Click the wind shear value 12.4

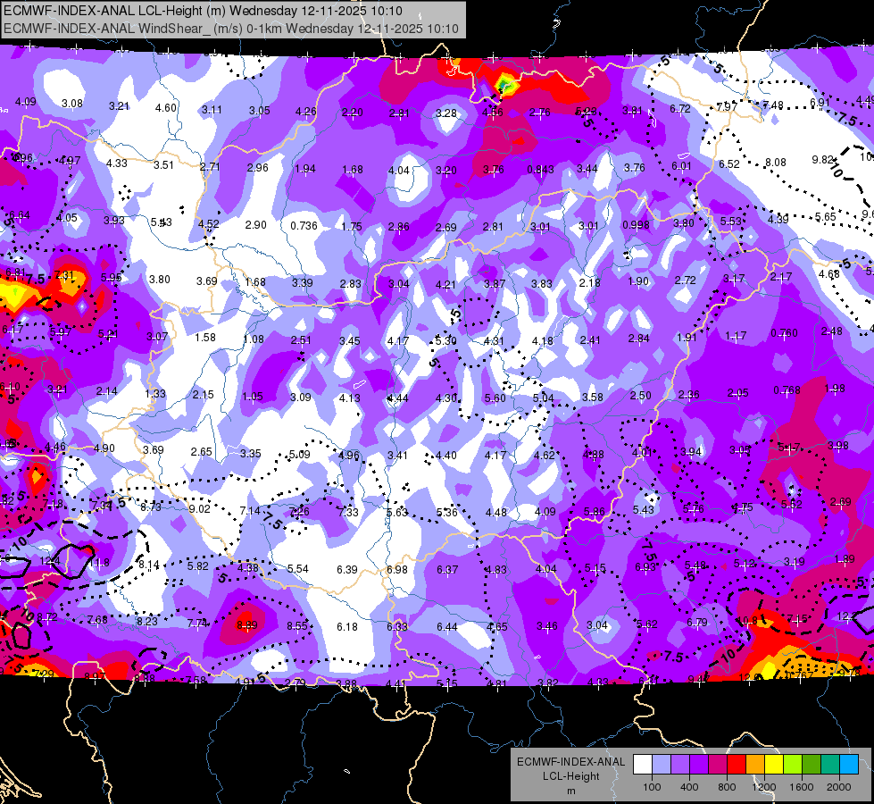tap(50, 561)
